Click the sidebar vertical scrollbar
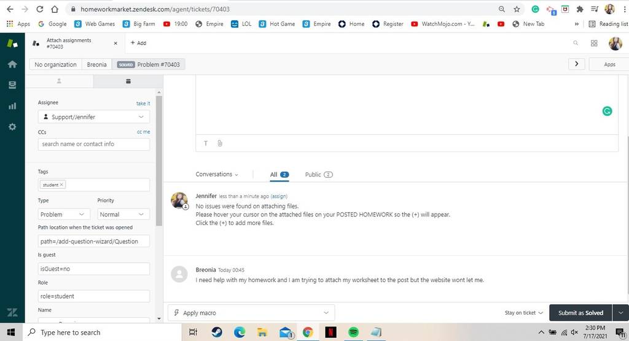The width and height of the screenshot is (629, 341). click(x=159, y=160)
